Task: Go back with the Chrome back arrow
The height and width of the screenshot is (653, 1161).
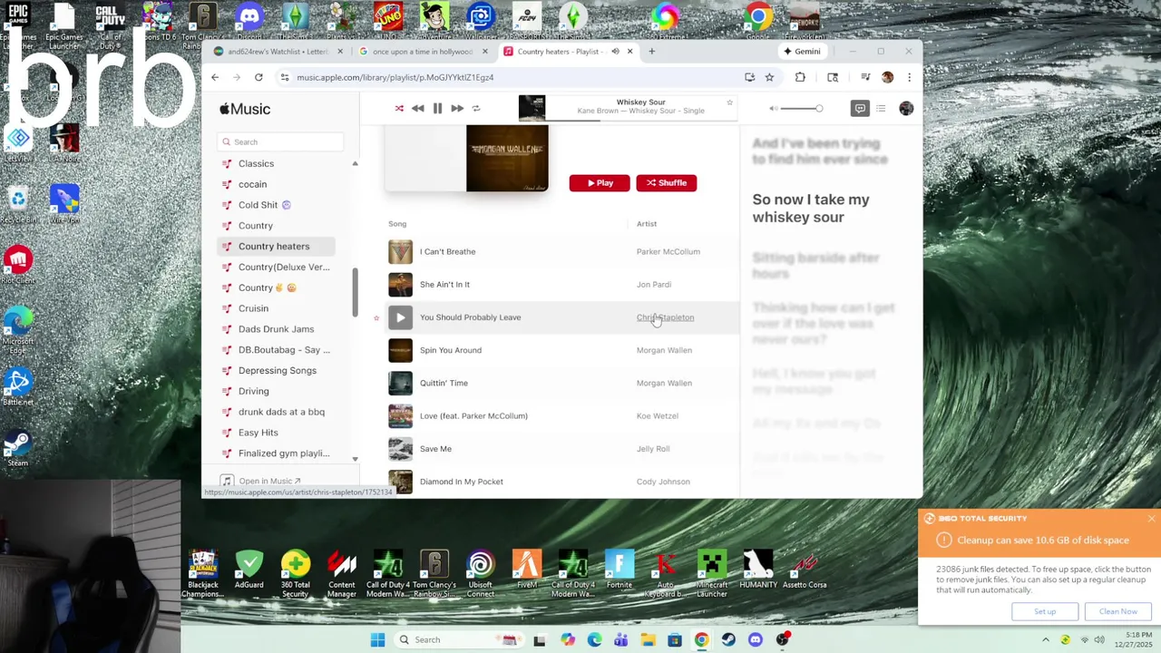Action: tap(215, 77)
